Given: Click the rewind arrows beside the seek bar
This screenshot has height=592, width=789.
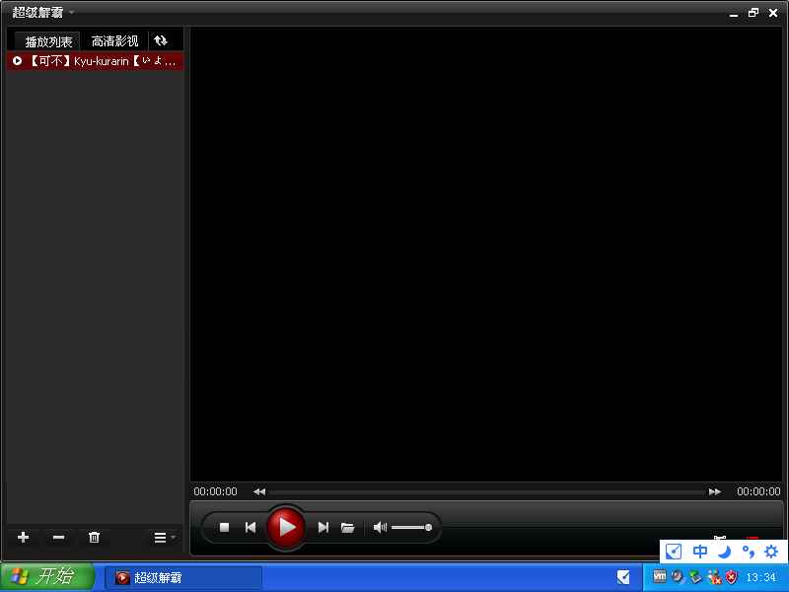Looking at the screenshot, I should click(x=259, y=491).
